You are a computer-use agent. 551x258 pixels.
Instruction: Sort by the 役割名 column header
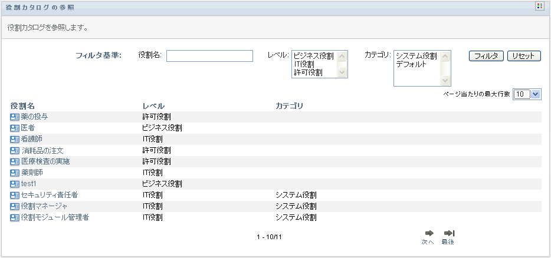coord(22,106)
